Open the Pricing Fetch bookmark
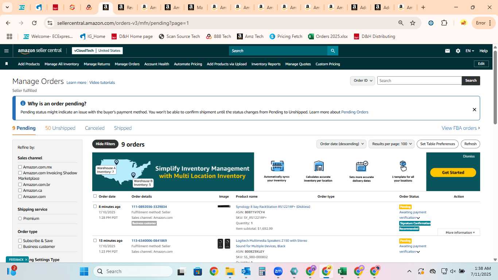Image resolution: width=498 pixels, height=280 pixels. [x=286, y=36]
